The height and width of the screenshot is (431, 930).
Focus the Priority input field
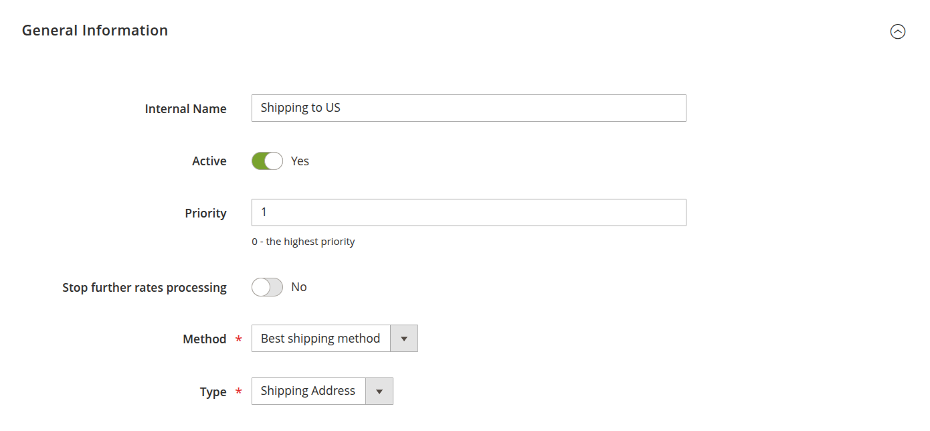pos(468,212)
